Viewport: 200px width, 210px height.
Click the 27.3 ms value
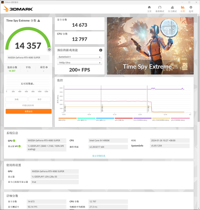coord(108,207)
